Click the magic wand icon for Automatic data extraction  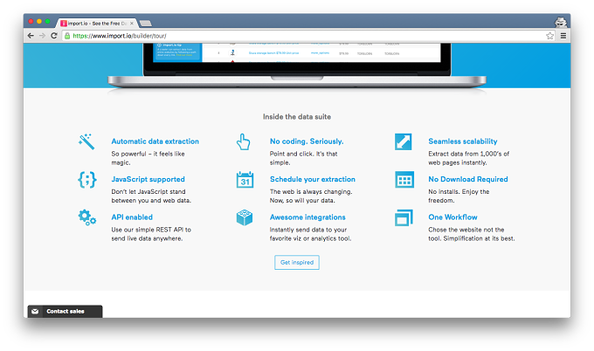click(x=86, y=141)
